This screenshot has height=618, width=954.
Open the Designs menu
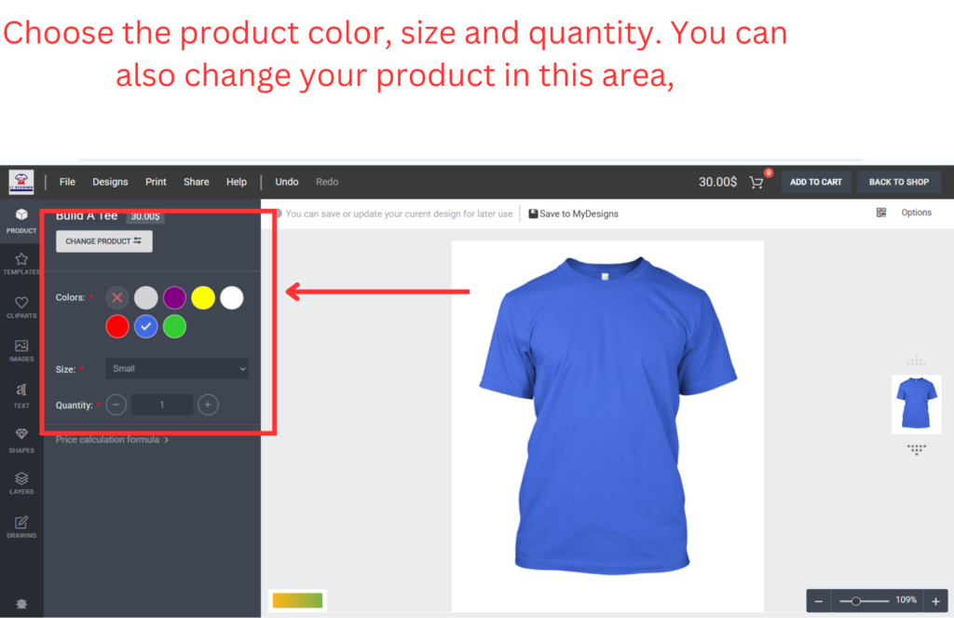pos(110,182)
